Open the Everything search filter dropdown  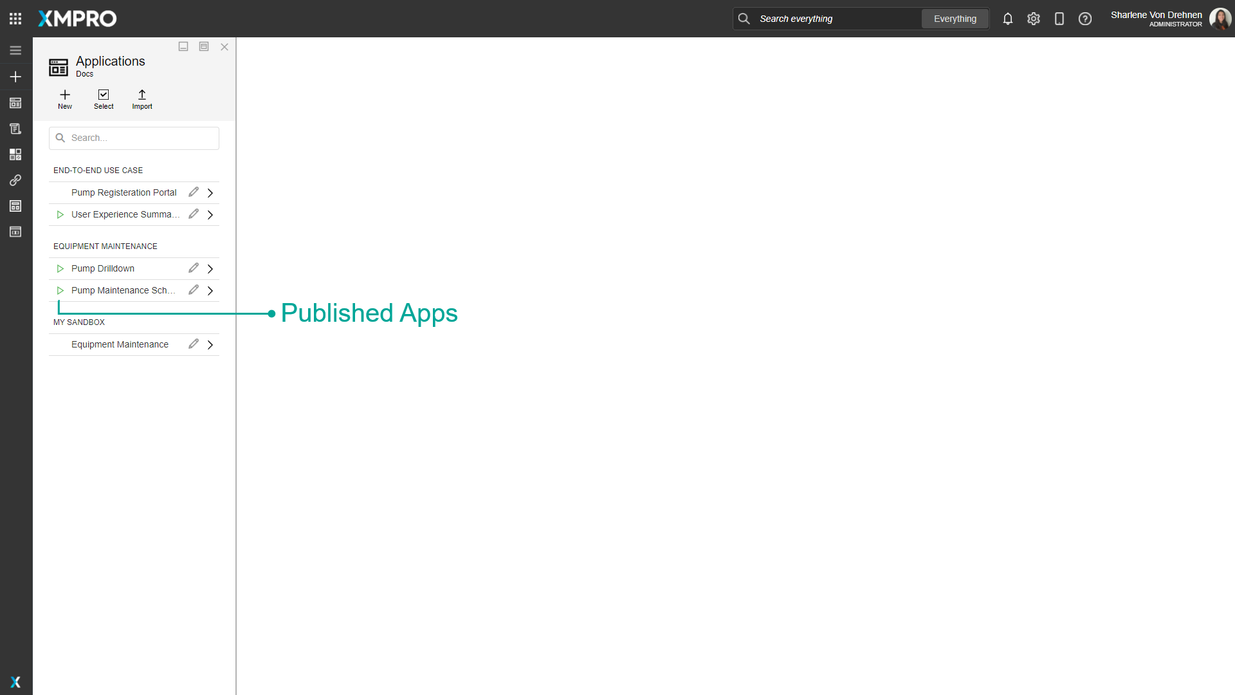click(x=955, y=19)
